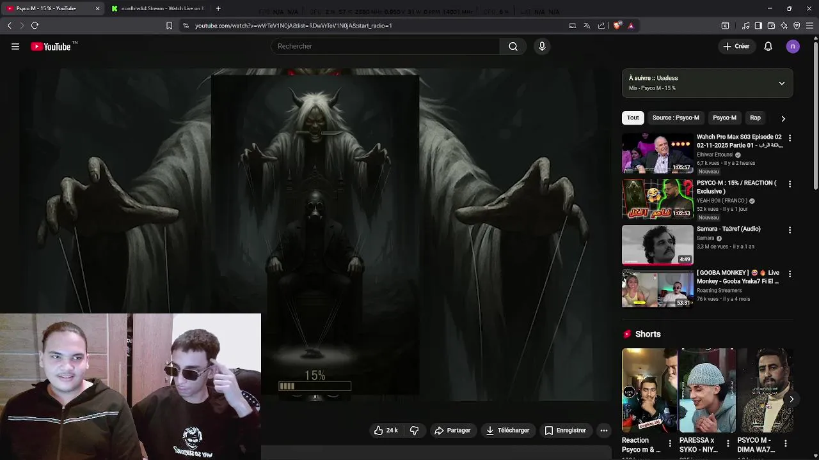The width and height of the screenshot is (819, 460).
Task: Open the YouTube guide hamburger menu
Action: click(15, 46)
